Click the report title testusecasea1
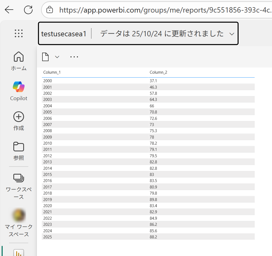Viewport: 272px width, 256px height. click(64, 34)
